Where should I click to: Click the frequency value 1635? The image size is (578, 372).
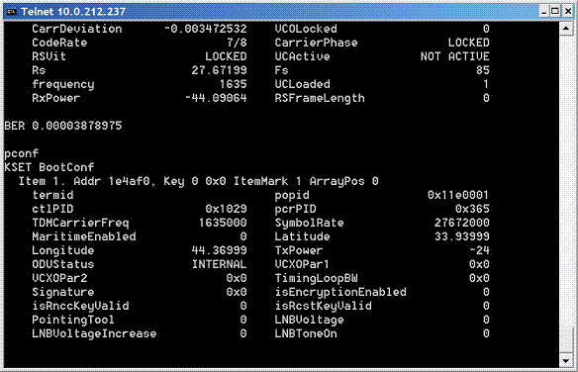[233, 84]
